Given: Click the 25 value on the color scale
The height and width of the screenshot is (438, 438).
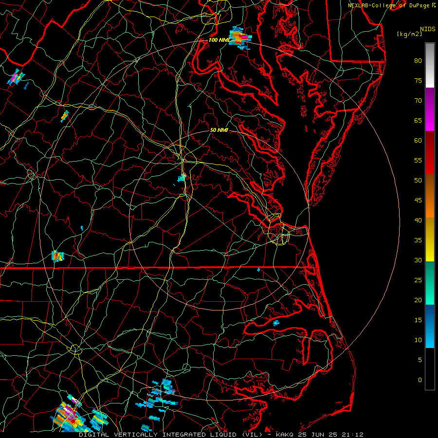Looking at the screenshot, I should 418,280.
